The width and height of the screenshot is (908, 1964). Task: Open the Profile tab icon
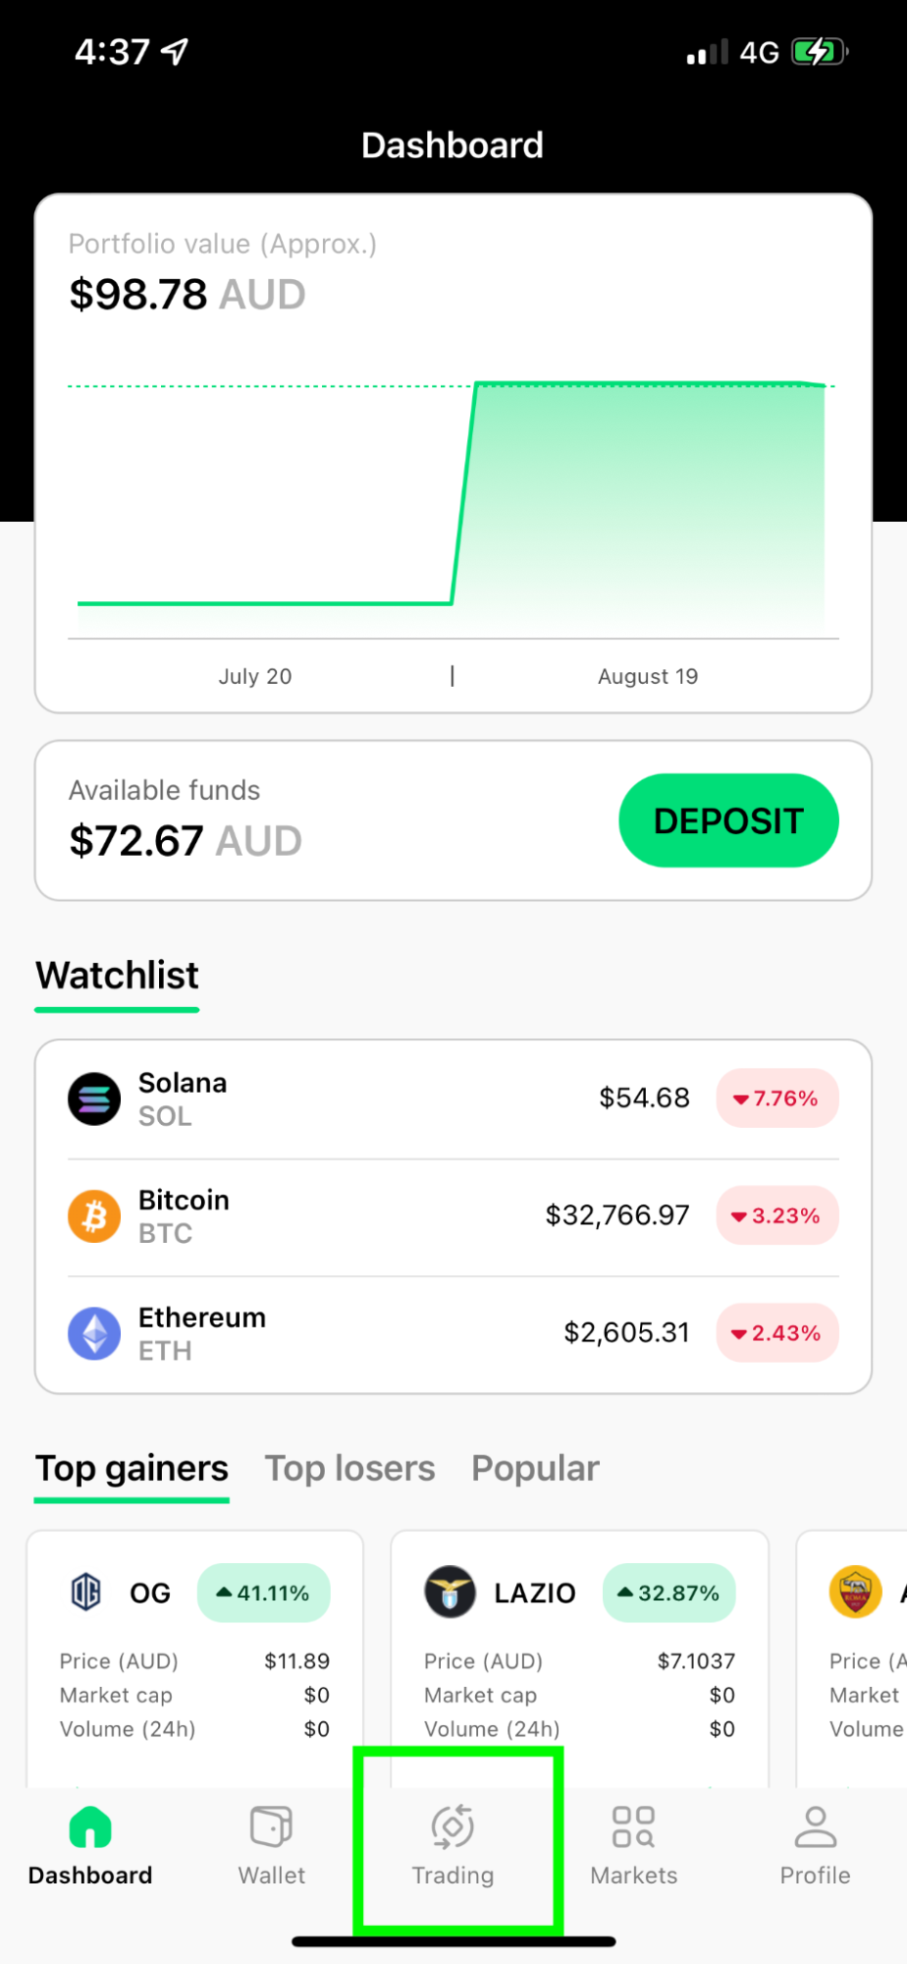coord(815,1826)
